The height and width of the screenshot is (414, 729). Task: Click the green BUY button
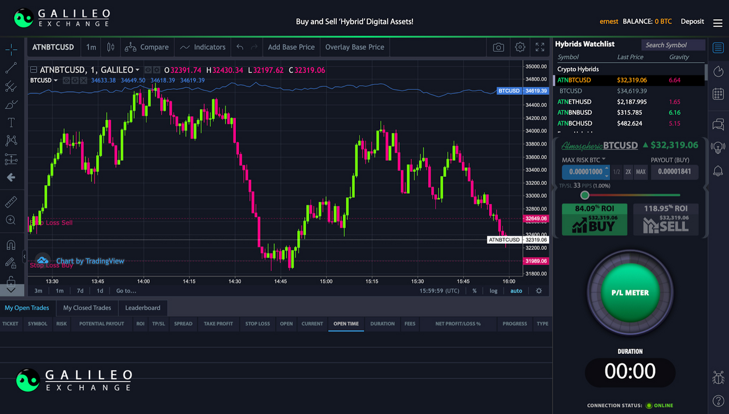click(x=595, y=220)
